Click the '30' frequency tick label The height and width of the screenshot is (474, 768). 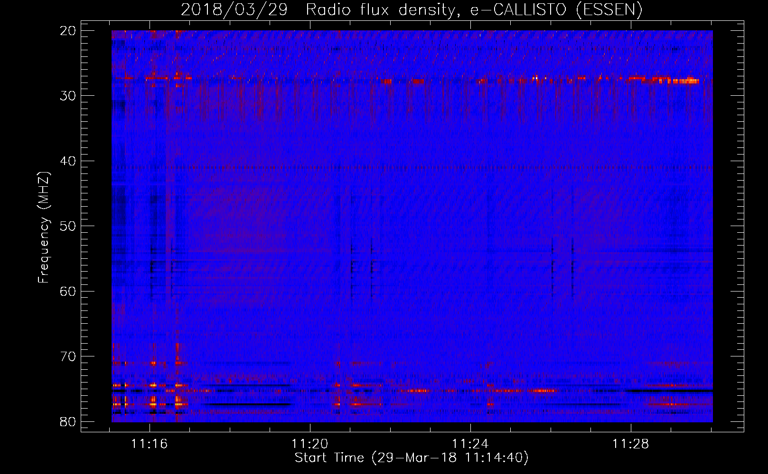click(x=68, y=96)
